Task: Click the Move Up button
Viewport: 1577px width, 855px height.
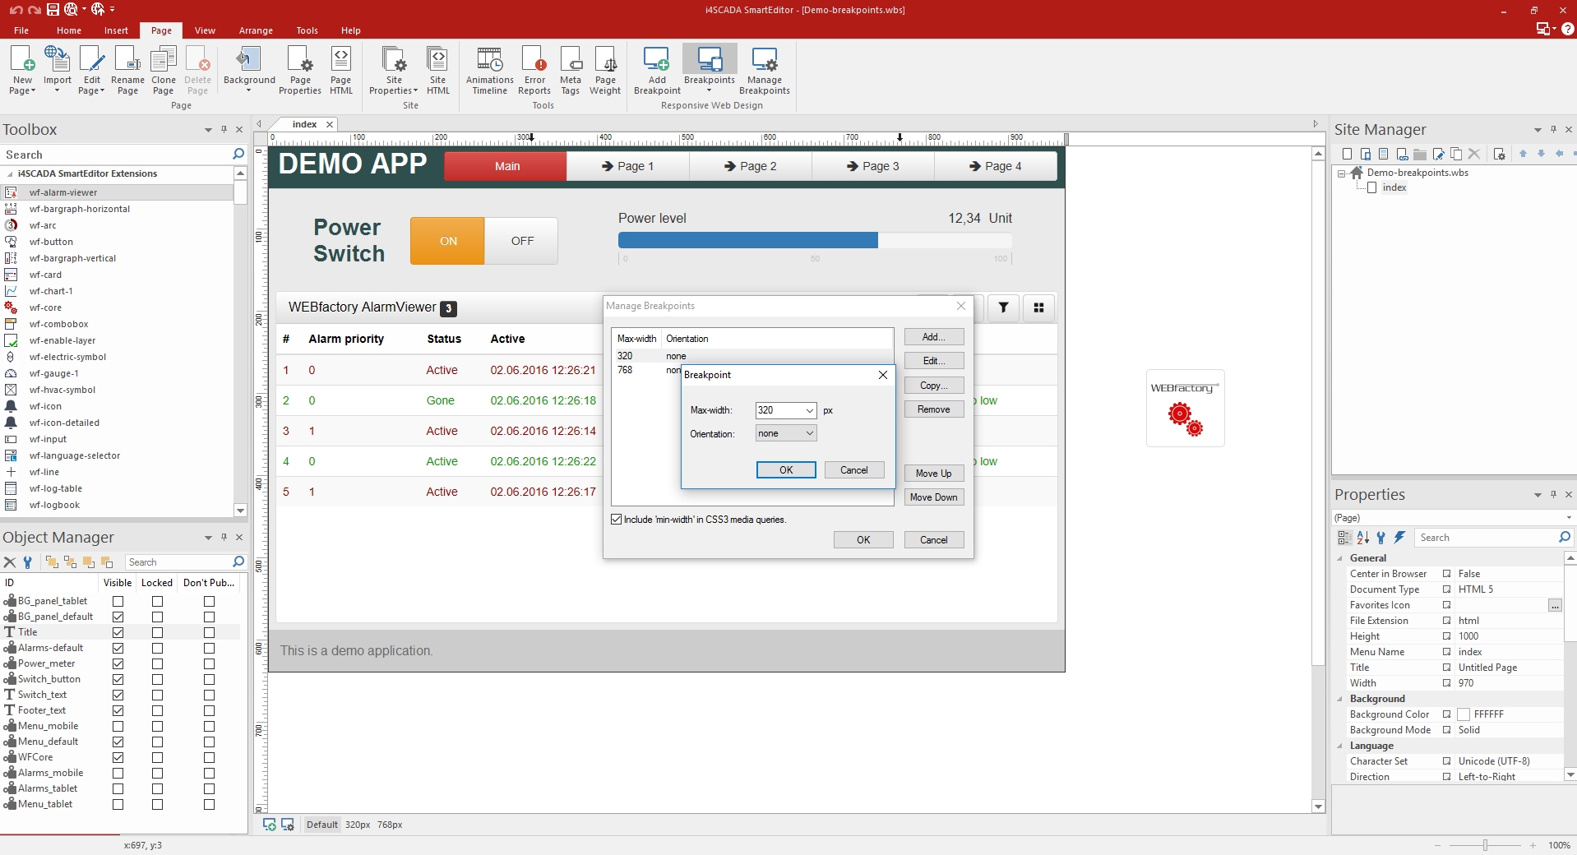Action: (934, 474)
